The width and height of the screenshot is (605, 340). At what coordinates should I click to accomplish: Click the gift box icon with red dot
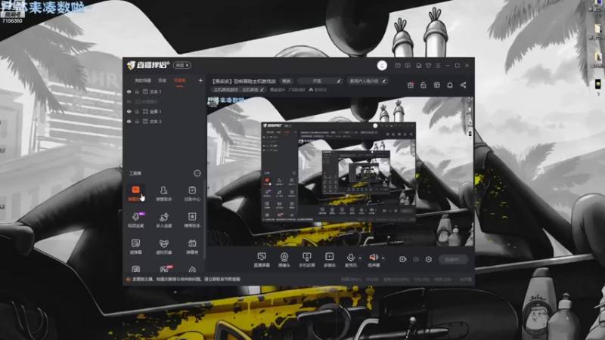tap(411, 85)
